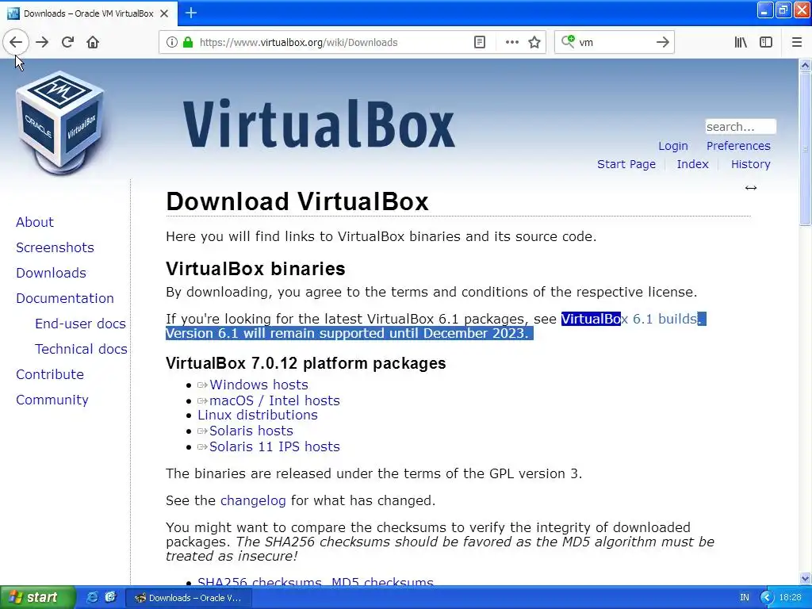Click the VirtualBox 7.0.12 platform packages heading
The height and width of the screenshot is (609, 812).
point(305,363)
